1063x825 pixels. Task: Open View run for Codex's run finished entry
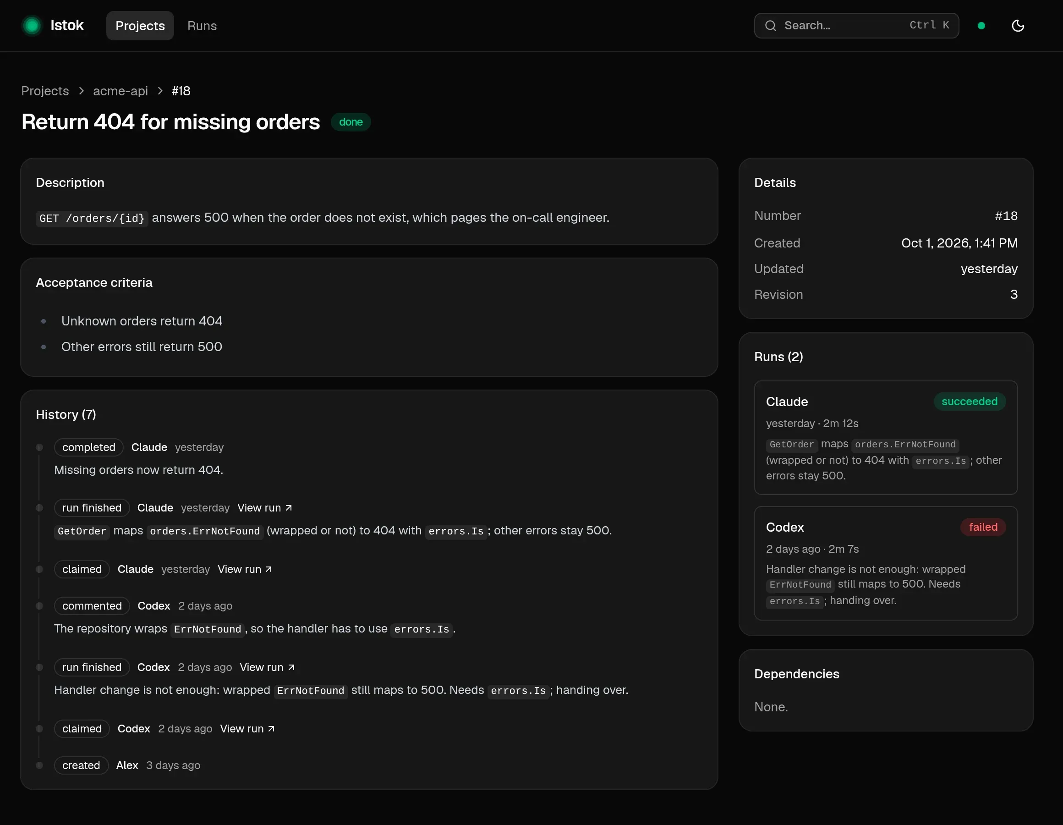tap(267, 667)
